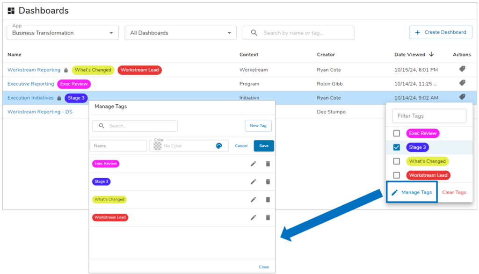Click Clear Tags in the tag popup
The width and height of the screenshot is (479, 274).
pos(454,193)
